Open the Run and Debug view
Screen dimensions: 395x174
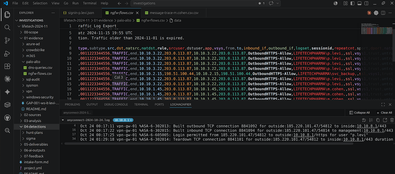coord(7,53)
